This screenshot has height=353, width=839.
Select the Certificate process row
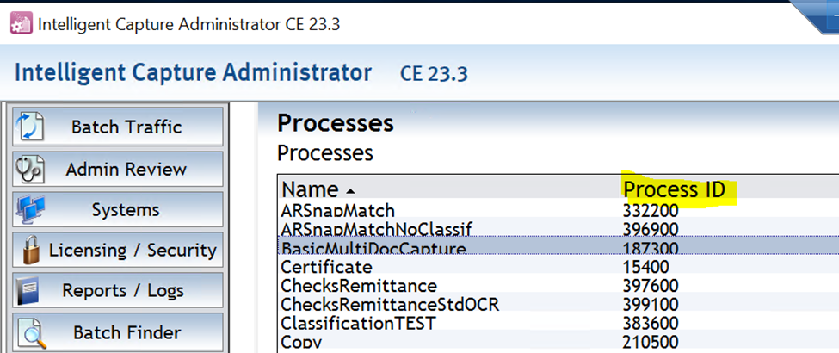(558, 266)
